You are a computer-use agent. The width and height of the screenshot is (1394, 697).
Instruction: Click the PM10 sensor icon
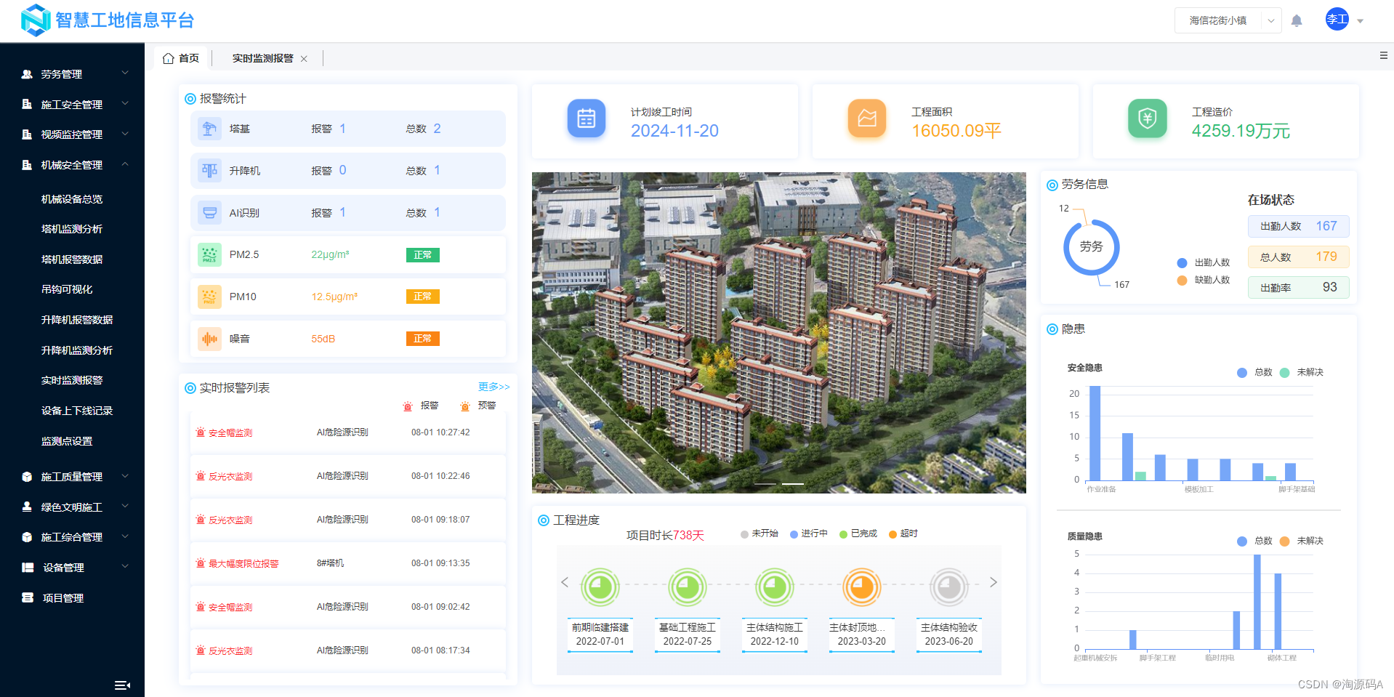click(209, 297)
